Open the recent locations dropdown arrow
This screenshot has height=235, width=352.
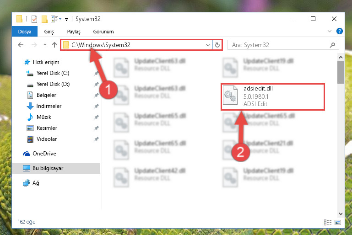tap(45, 45)
